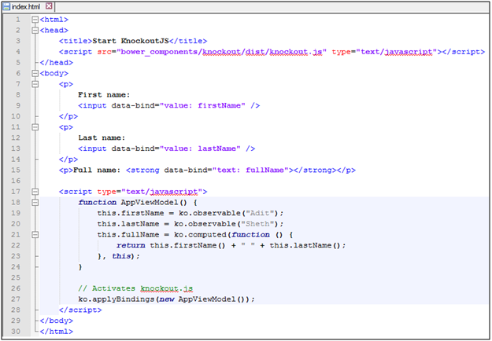
Task: Click line number 30 in the gutter
Action: click(x=16, y=332)
